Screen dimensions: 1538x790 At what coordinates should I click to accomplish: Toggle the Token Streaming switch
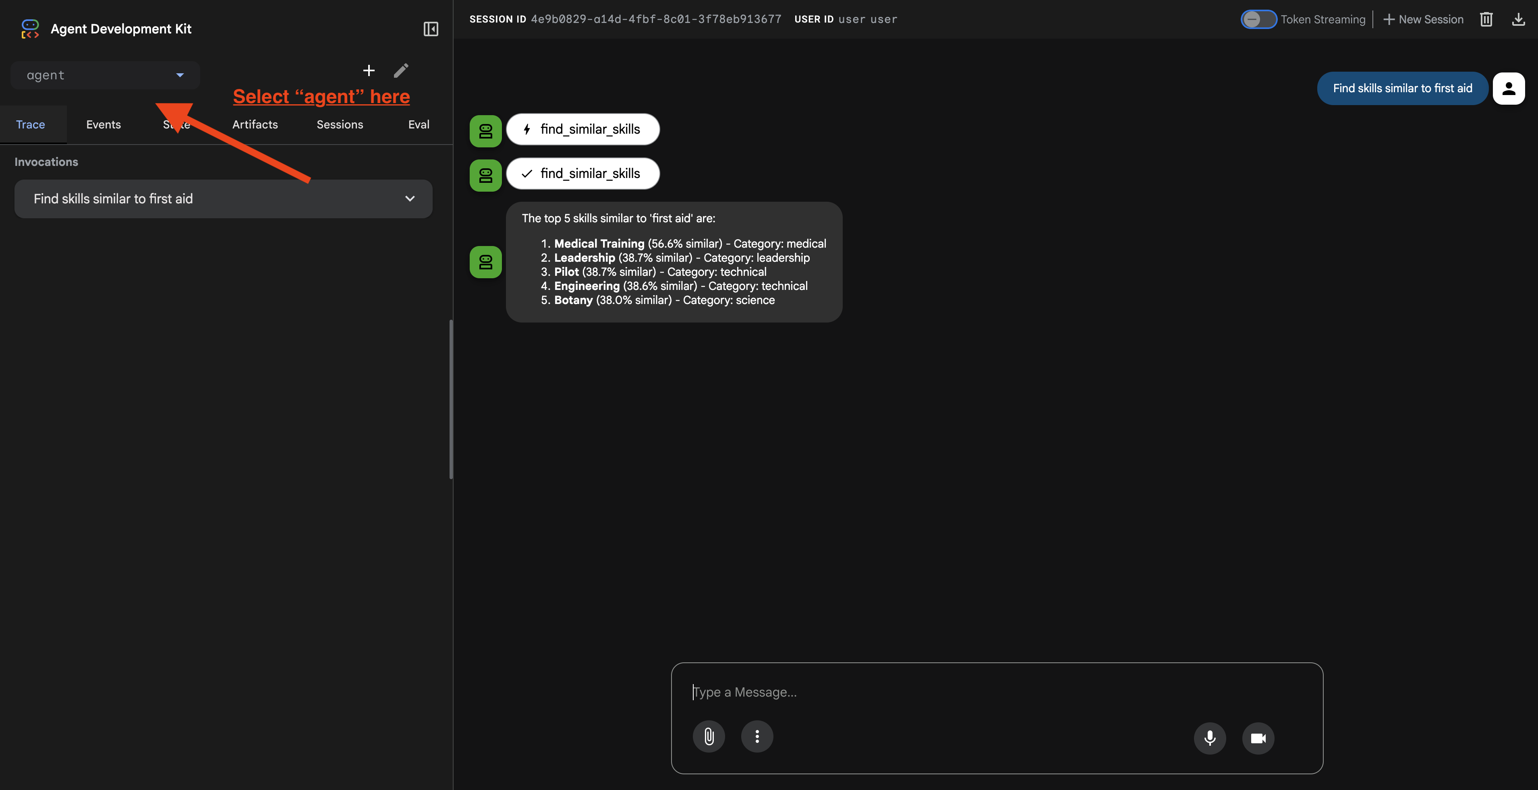1258,19
